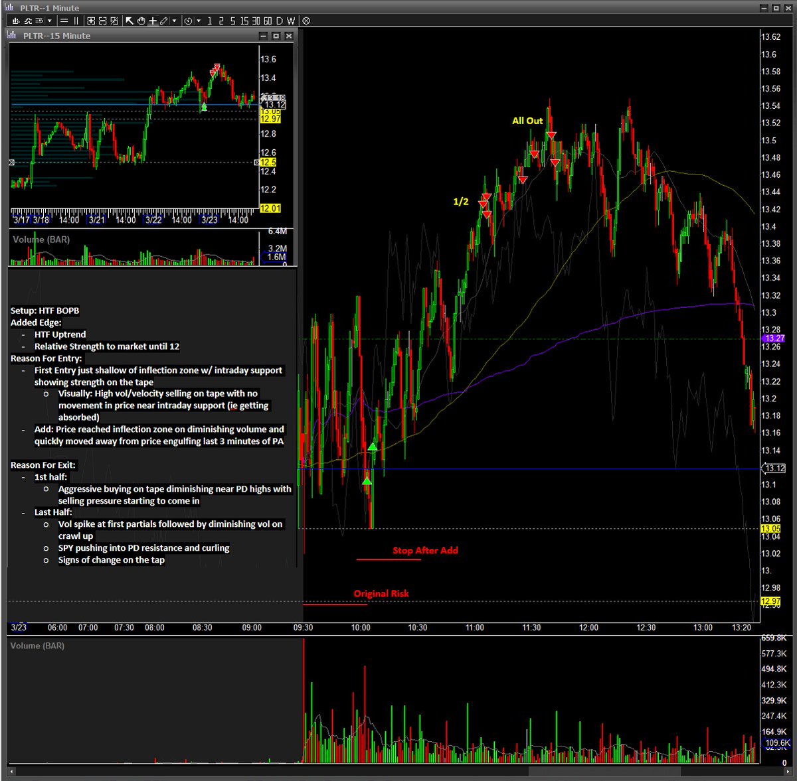Expand the drawing tools dropdown arrow
797x781 pixels.
(175, 21)
